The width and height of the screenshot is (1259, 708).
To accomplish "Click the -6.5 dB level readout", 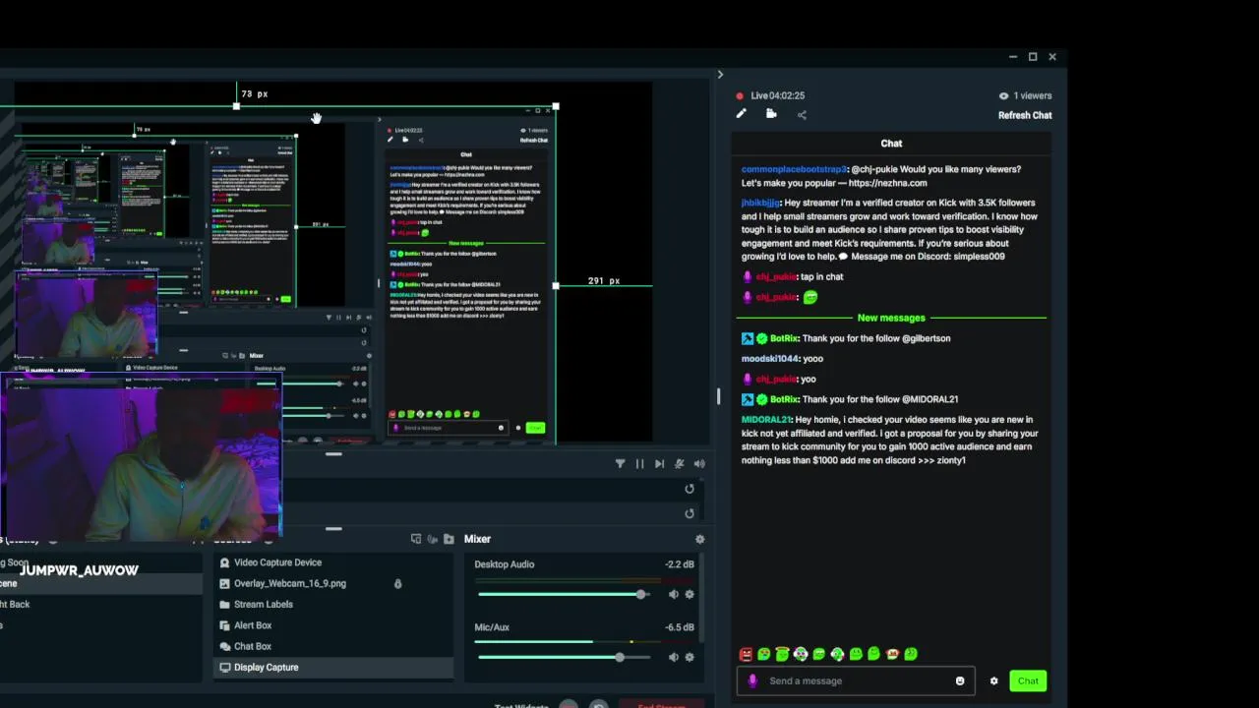I will [x=680, y=627].
